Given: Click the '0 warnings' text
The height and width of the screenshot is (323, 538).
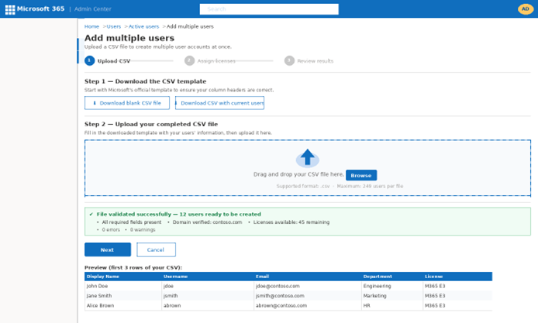Looking at the screenshot, I should pos(143,230).
